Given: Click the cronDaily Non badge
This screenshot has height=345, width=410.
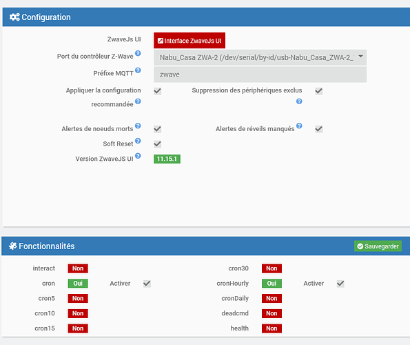Looking at the screenshot, I should 271,298.
